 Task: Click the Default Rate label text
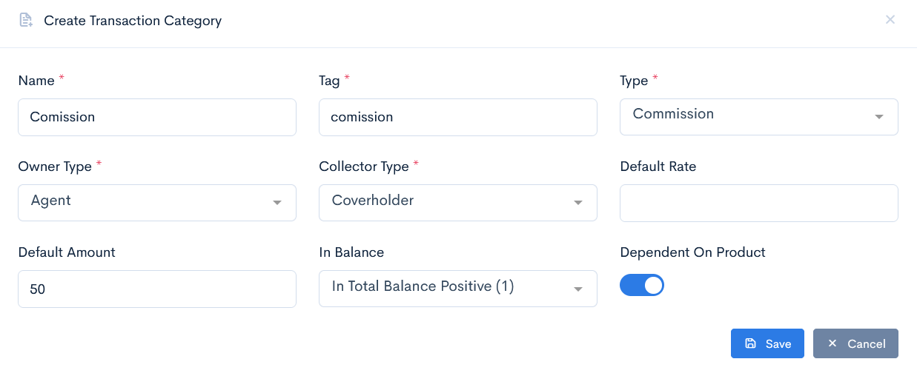(x=658, y=167)
